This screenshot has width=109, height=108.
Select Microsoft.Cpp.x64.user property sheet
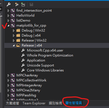point(45,50)
